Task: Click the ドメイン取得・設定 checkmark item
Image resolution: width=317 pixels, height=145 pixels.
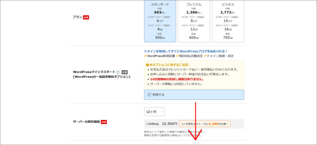Action: click(x=219, y=56)
